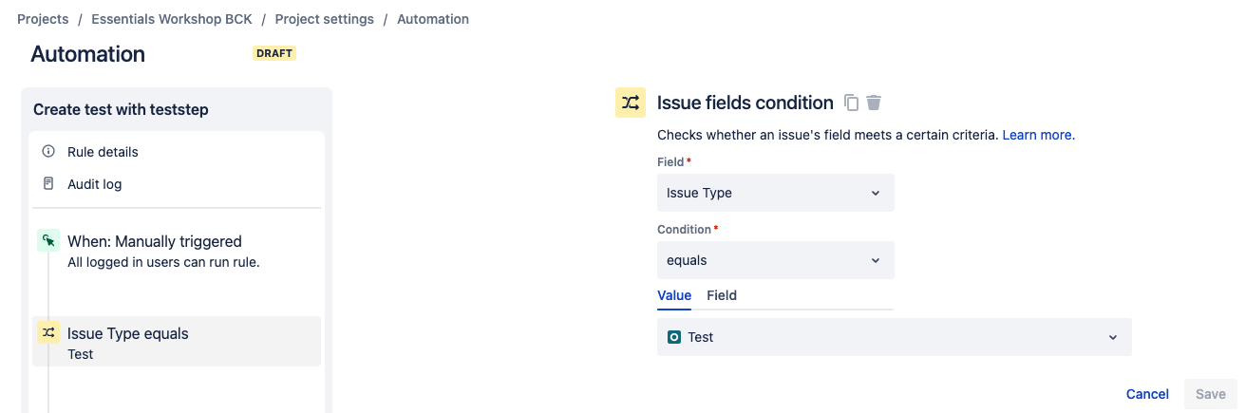This screenshot has height=413, width=1245.
Task: Open the Issue Type field dropdown
Action: click(x=776, y=193)
